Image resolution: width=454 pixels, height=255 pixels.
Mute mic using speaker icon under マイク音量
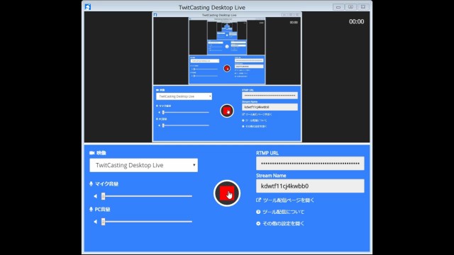click(x=95, y=196)
